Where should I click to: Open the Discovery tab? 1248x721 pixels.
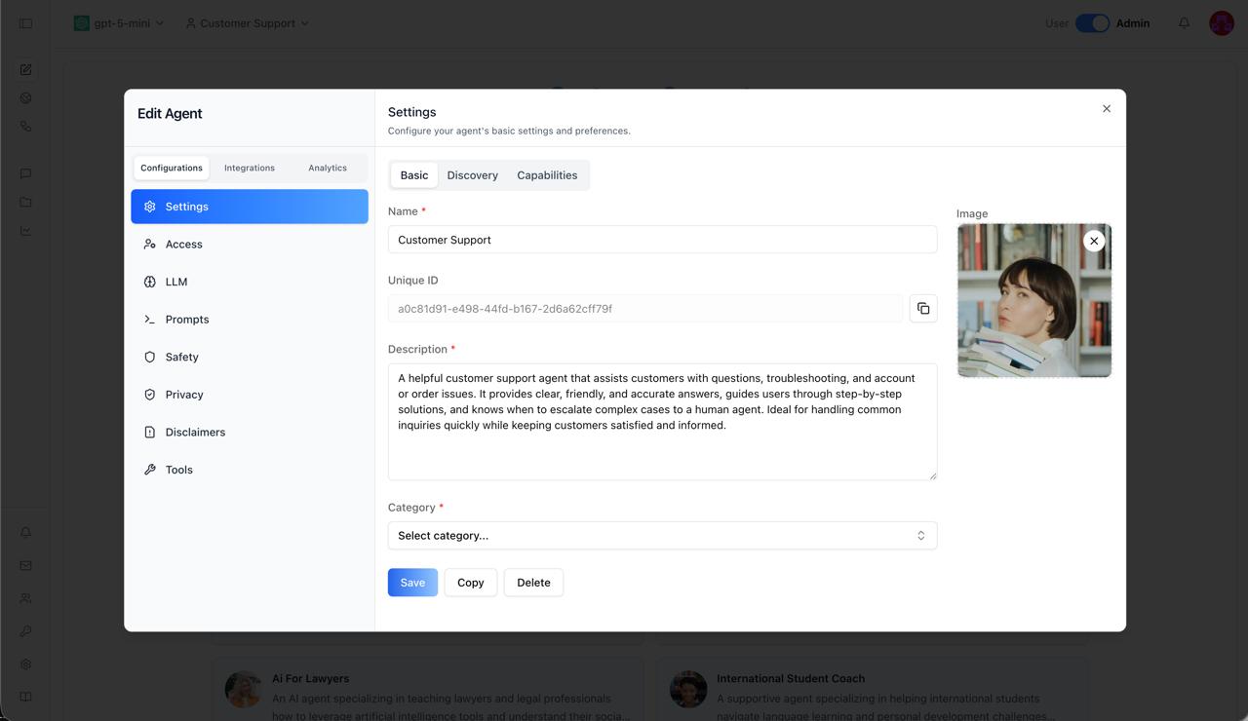click(x=473, y=175)
